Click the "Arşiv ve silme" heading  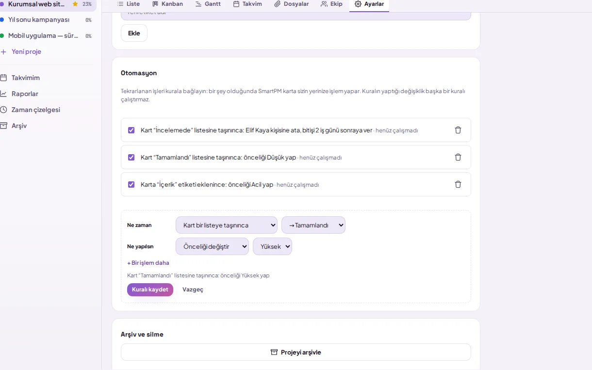point(142,334)
